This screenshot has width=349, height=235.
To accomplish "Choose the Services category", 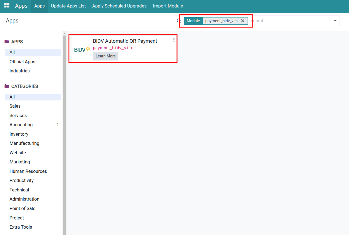I will point(33,115).
